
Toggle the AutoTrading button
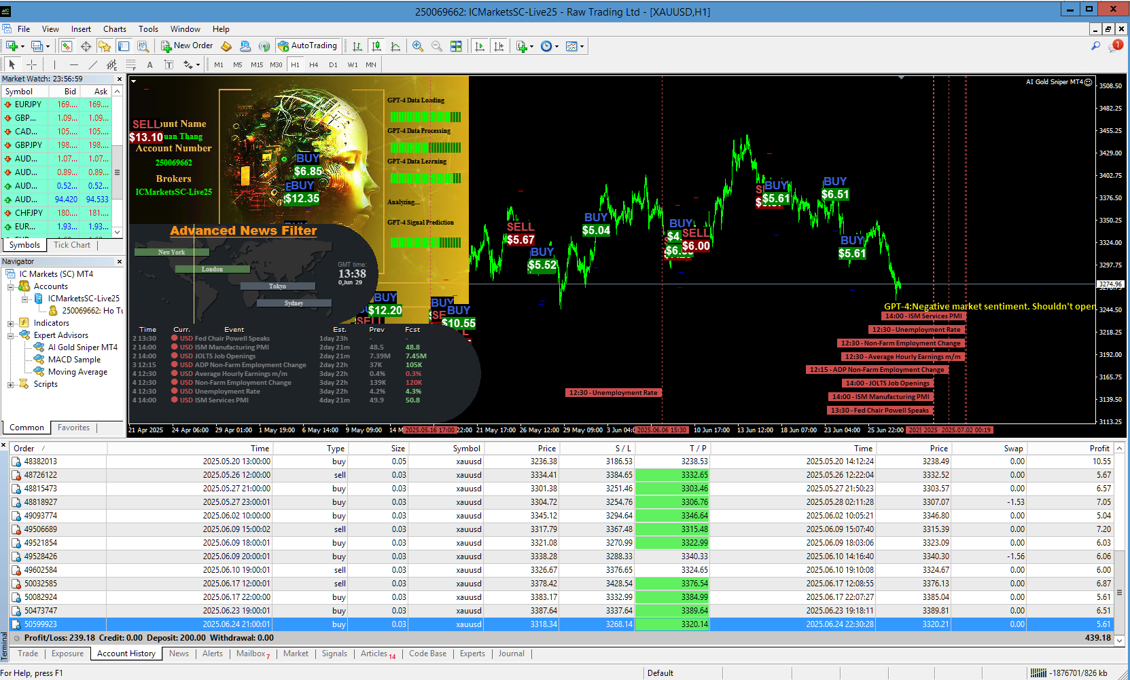click(x=308, y=45)
